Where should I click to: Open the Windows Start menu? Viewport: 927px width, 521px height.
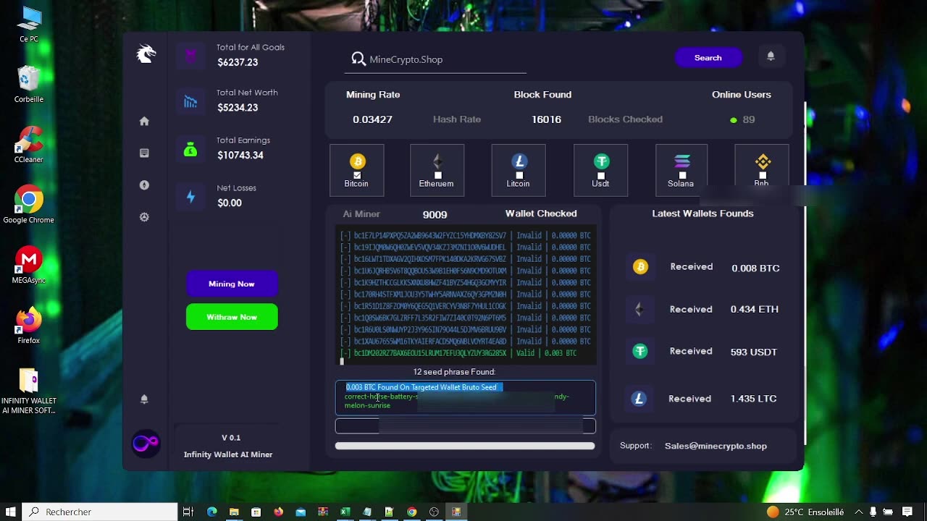tap(11, 512)
